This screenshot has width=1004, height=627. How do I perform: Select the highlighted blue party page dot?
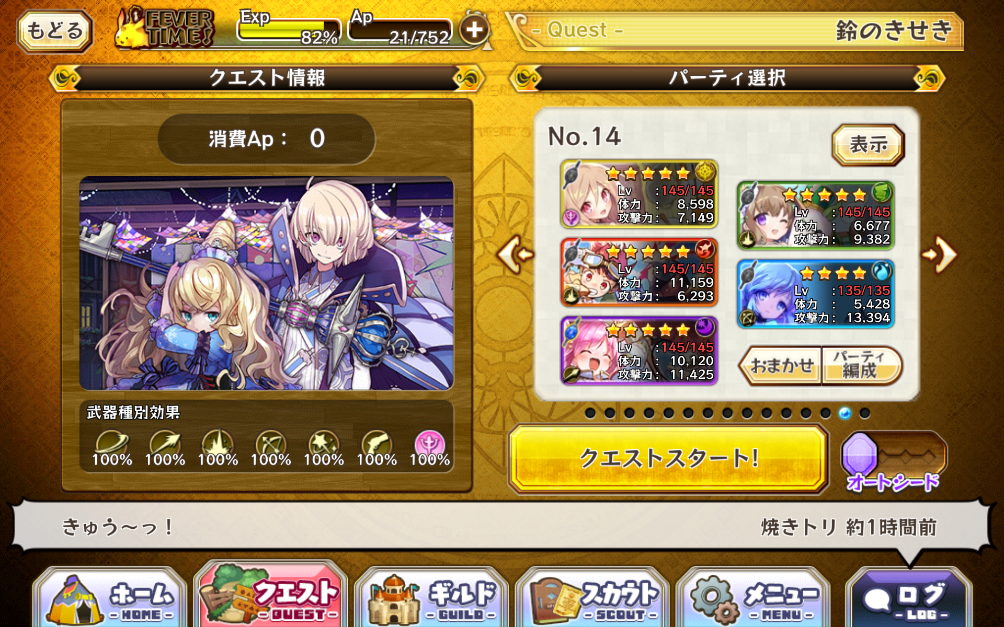pyautogui.click(x=845, y=413)
